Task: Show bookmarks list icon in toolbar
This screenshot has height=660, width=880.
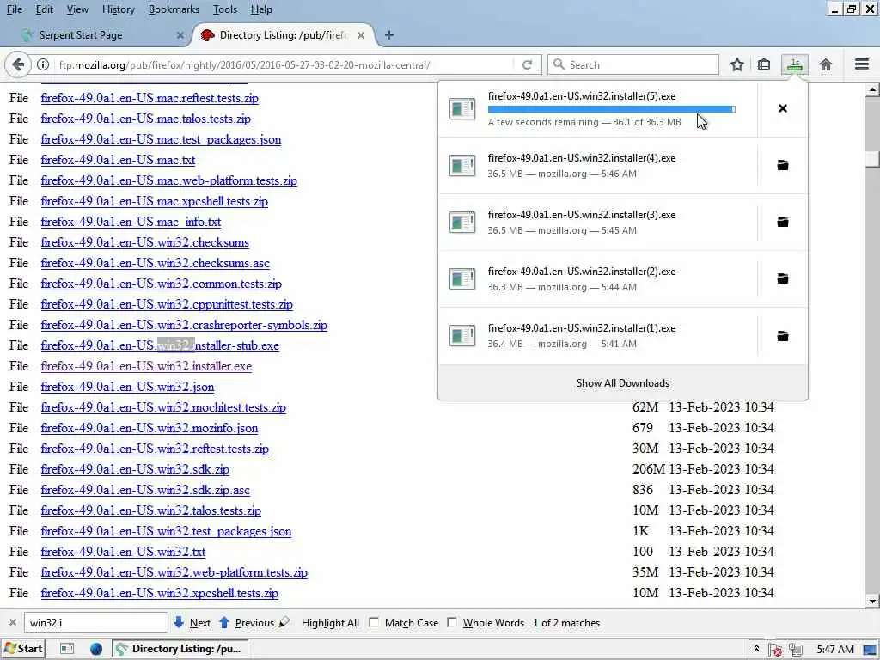Action: [764, 64]
